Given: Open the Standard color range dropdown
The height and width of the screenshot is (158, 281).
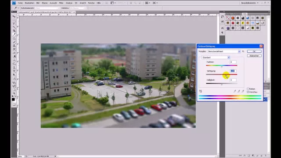Looking at the screenshot, I should tap(216, 57).
